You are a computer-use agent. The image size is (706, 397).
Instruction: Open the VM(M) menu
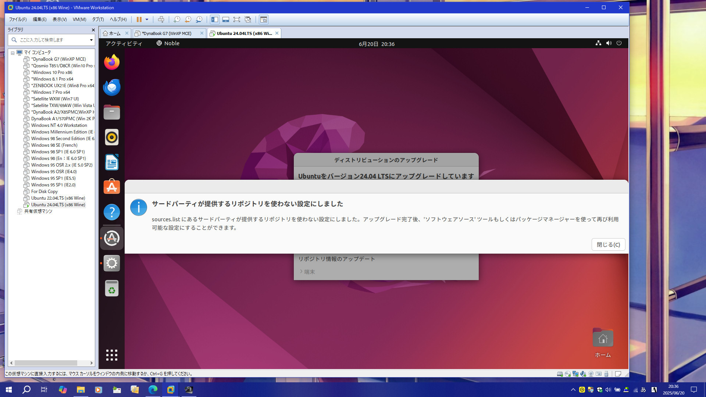pyautogui.click(x=79, y=19)
